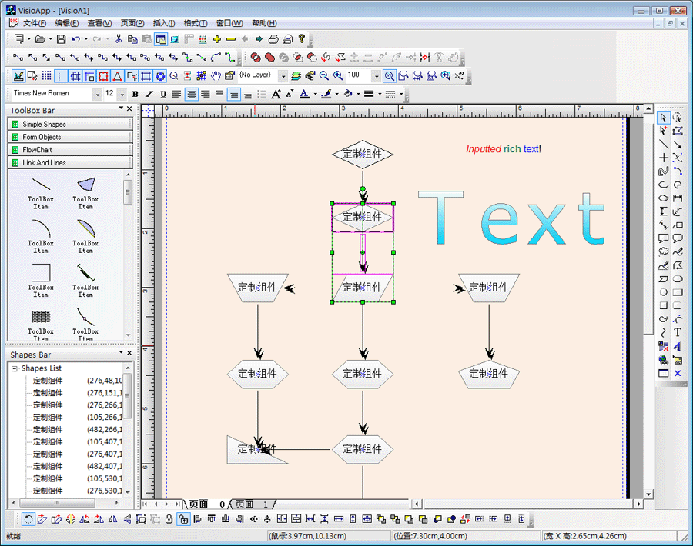Screen dimensions: 693x546
Task: Toggle Underline text formatting
Action: point(163,94)
